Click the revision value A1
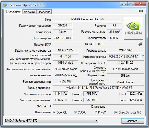Screen dimensions: 149x128 click(x=114, y=25)
